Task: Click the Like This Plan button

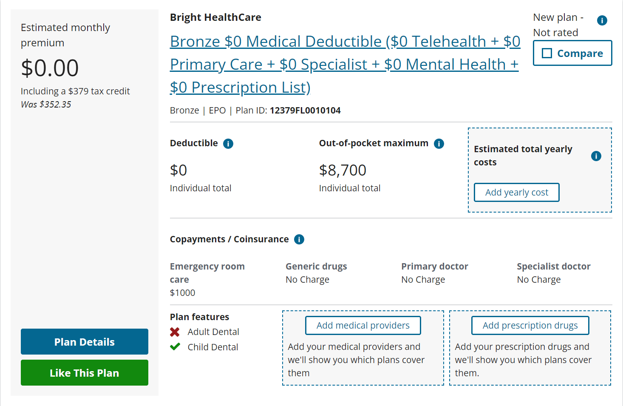Action: pyautogui.click(x=85, y=372)
